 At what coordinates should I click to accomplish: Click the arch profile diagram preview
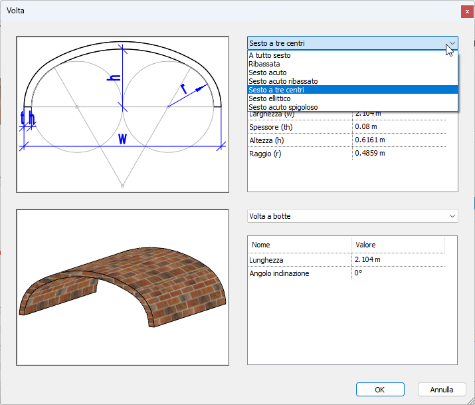122,114
